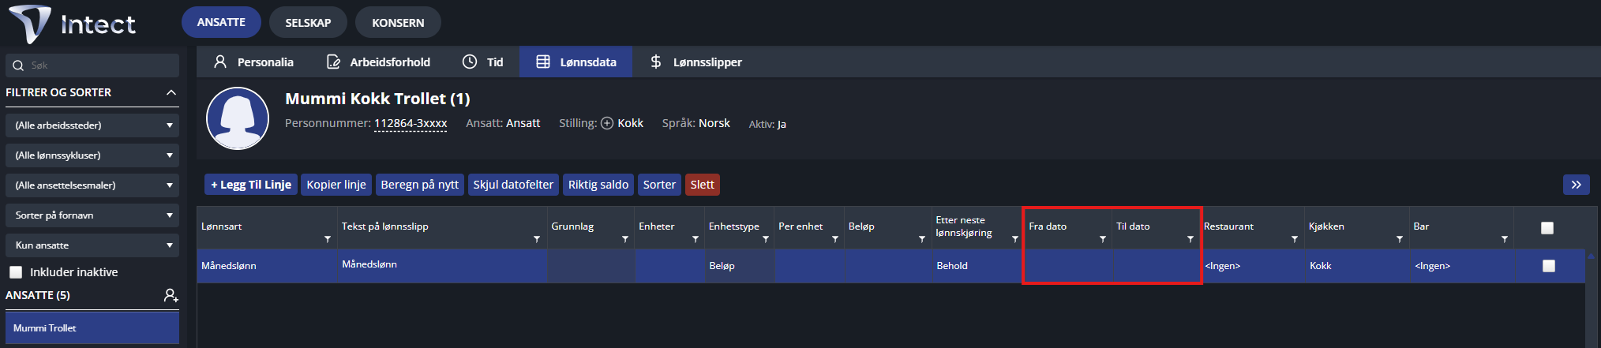Open the Tid tab
1601x348 pixels.
pos(482,62)
